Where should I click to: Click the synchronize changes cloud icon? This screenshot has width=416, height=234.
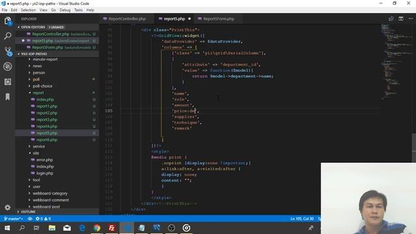click(x=30, y=218)
